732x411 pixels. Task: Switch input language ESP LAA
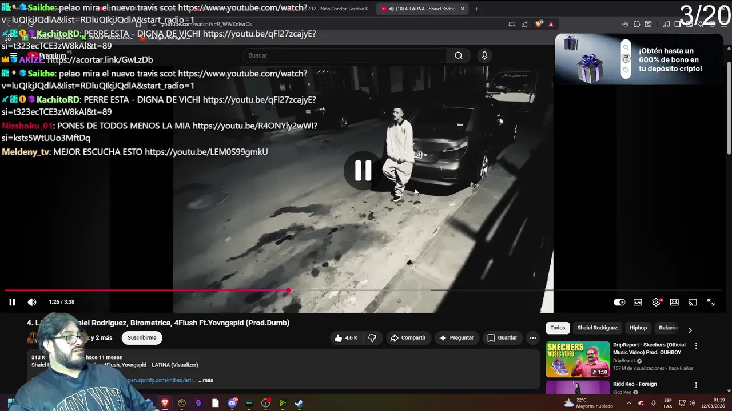668,403
